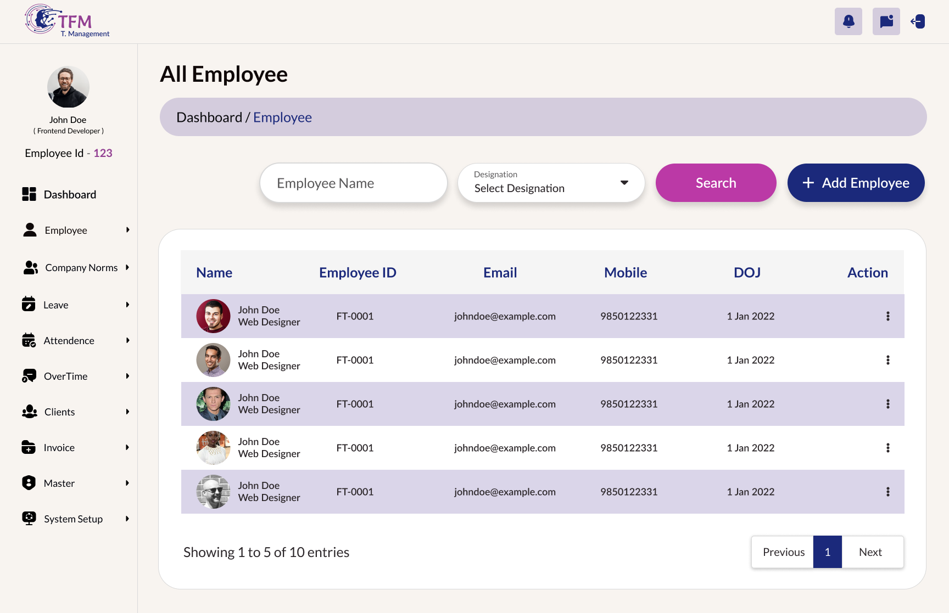Open action menu for second employee row
Image resolution: width=949 pixels, height=613 pixels.
click(x=888, y=360)
